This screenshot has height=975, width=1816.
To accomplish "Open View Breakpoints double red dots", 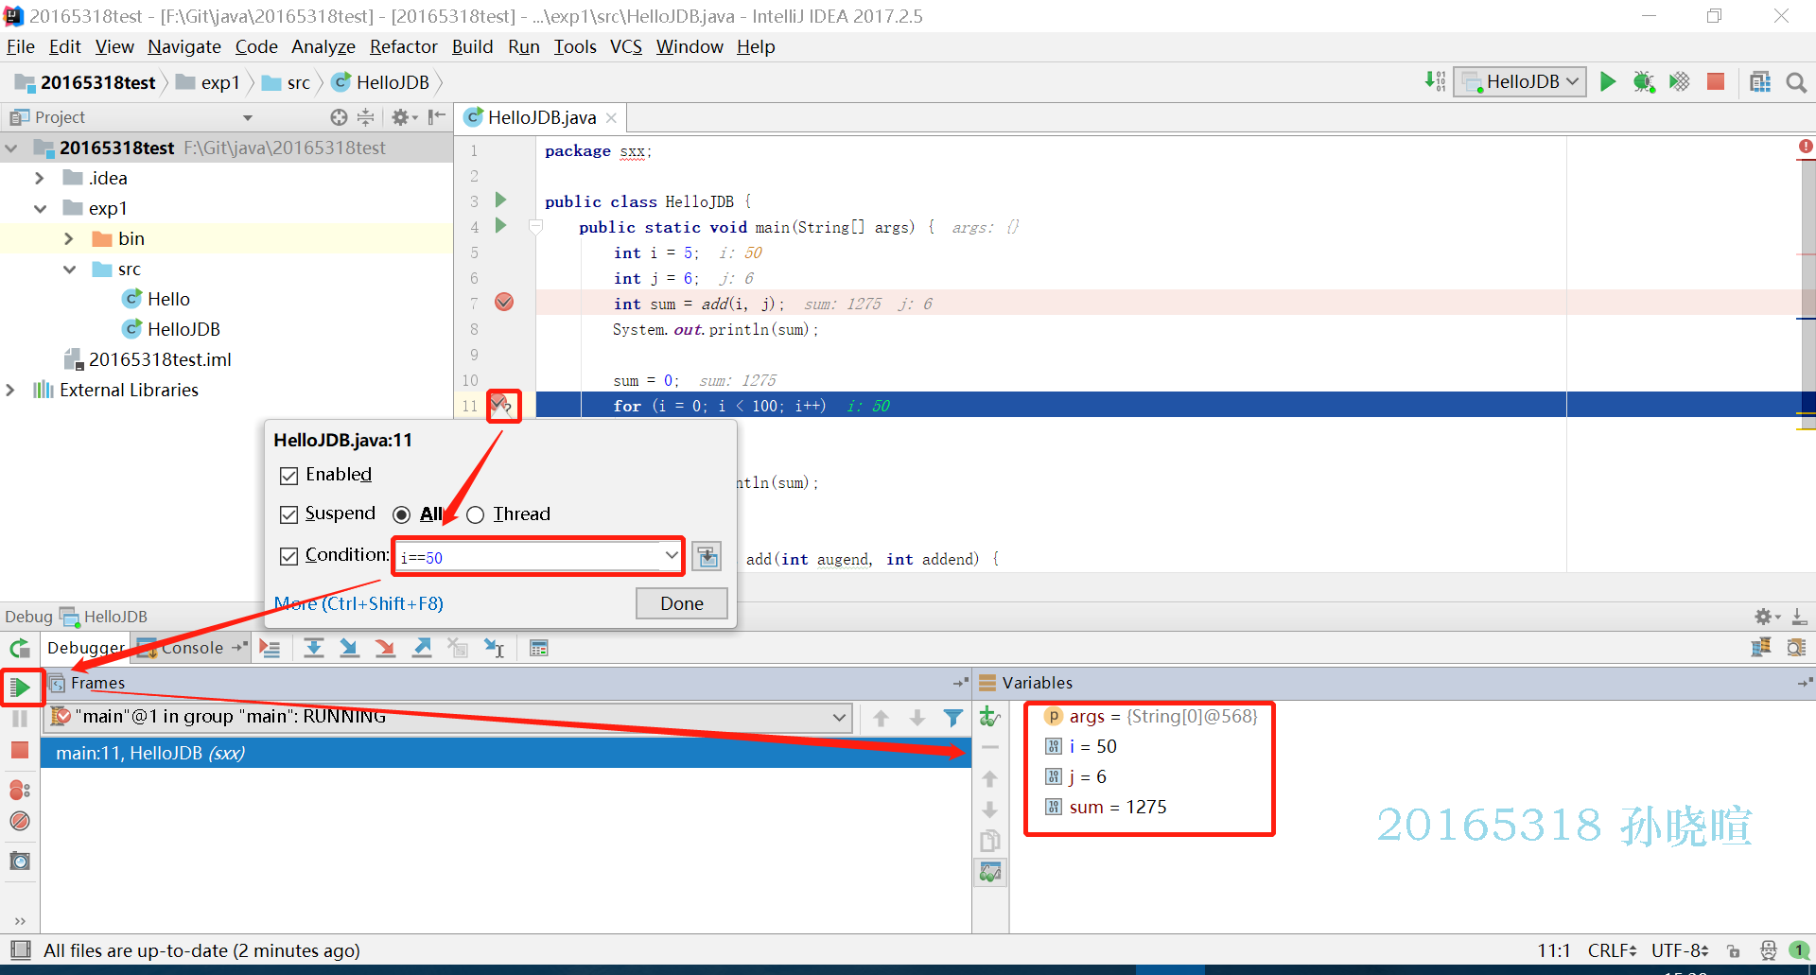I will (20, 790).
